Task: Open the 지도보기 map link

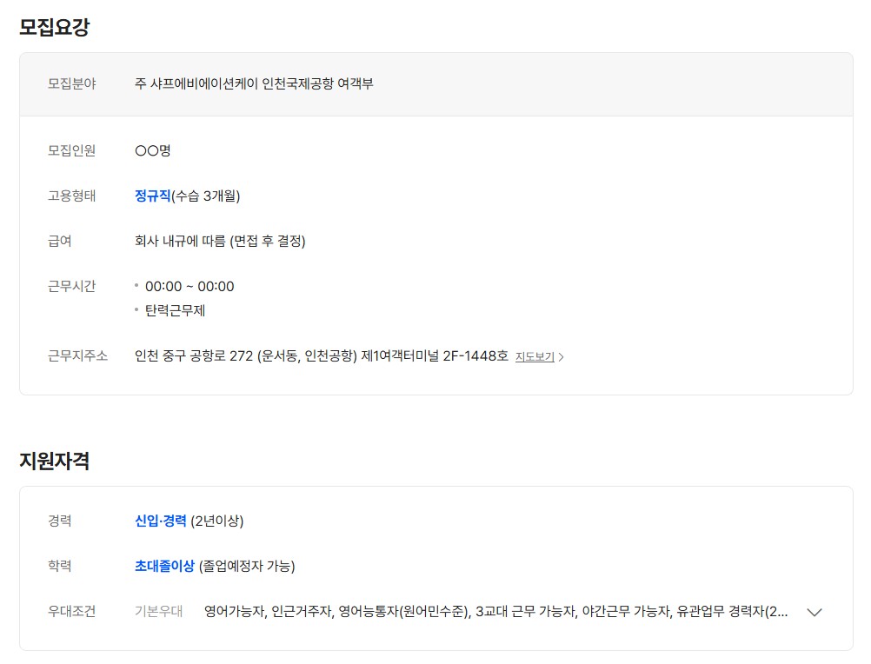Action: (535, 356)
